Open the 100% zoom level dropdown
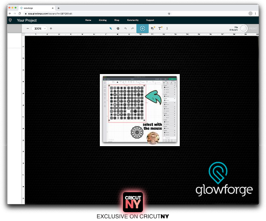 point(40,28)
